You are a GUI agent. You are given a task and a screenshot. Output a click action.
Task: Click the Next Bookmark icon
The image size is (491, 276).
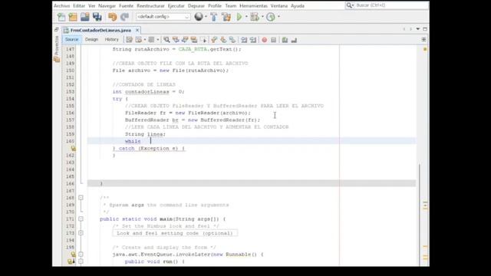click(x=223, y=40)
